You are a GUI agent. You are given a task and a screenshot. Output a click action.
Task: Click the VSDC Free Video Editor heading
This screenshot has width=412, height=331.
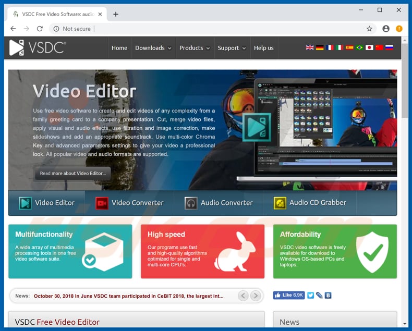click(57, 322)
